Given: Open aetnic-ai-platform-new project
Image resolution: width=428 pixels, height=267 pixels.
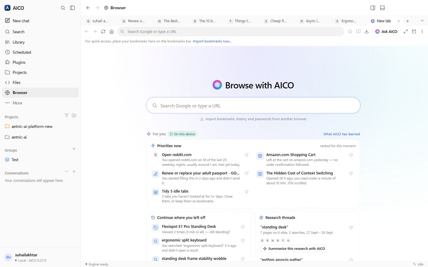Looking at the screenshot, I should pyautogui.click(x=40, y=126).
